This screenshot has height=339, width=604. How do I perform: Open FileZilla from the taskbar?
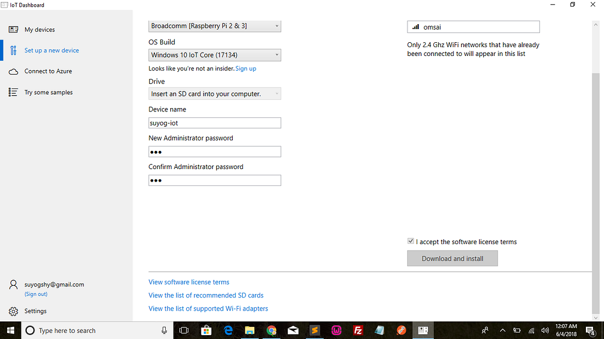pyautogui.click(x=357, y=330)
